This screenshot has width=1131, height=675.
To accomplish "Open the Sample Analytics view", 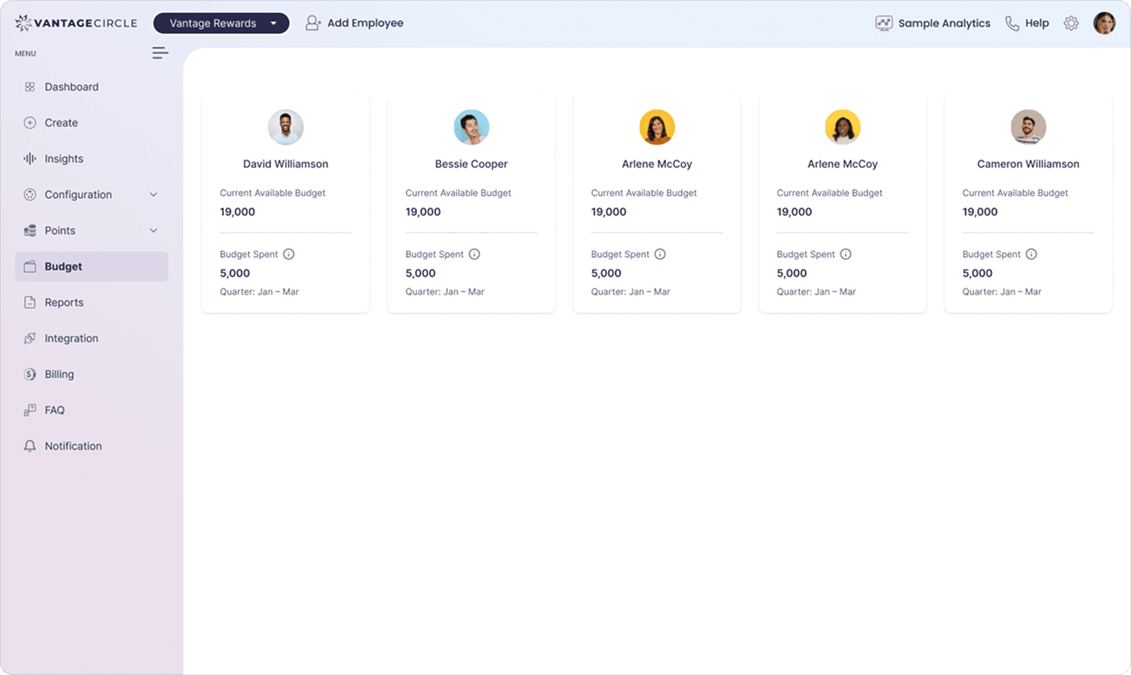I will click(933, 23).
